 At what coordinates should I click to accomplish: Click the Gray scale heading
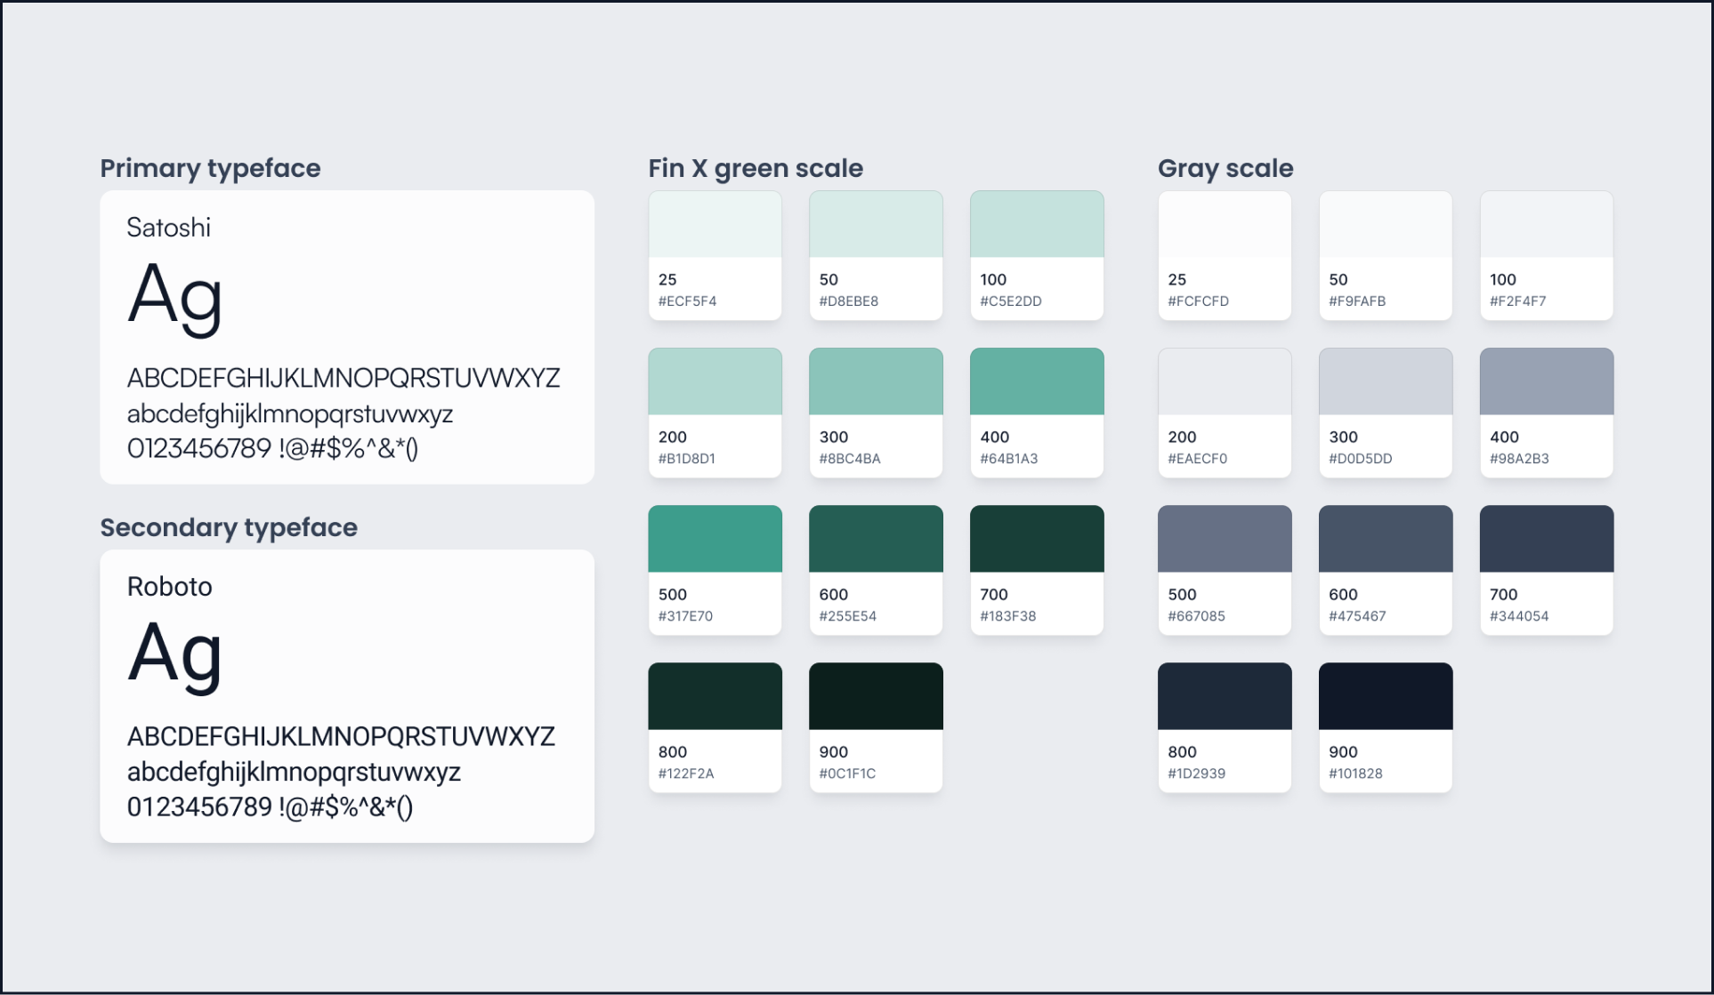point(1225,168)
